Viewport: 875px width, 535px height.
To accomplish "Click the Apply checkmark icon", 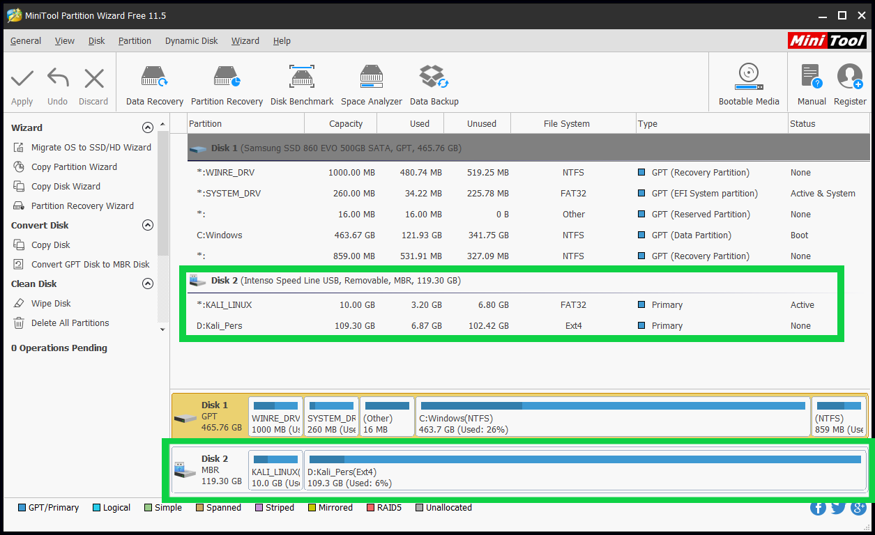I will 22,78.
